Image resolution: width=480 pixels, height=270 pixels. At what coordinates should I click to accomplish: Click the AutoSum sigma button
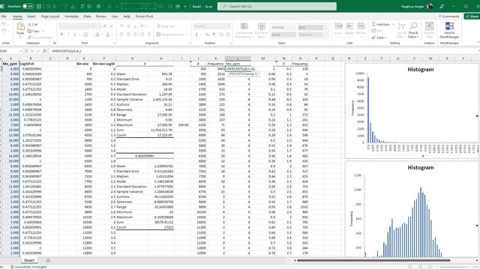[380, 24]
